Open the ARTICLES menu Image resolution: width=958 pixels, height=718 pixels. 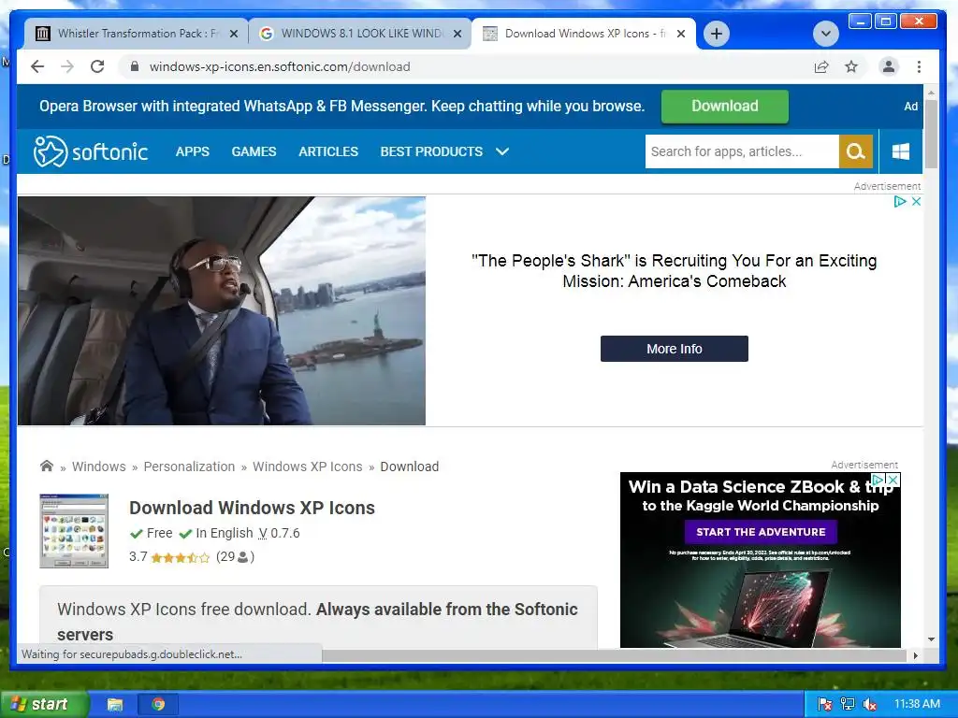point(328,151)
